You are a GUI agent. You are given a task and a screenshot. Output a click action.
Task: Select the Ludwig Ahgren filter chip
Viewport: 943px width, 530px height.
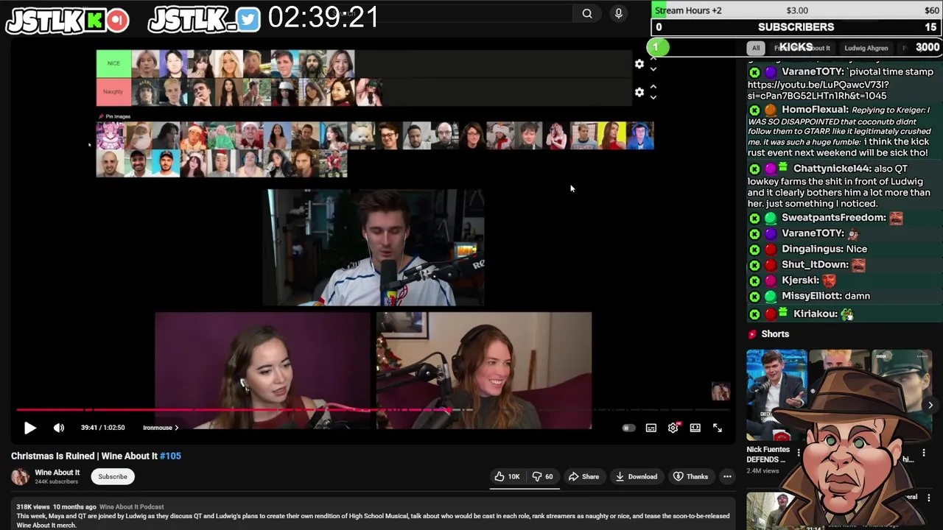(866, 48)
